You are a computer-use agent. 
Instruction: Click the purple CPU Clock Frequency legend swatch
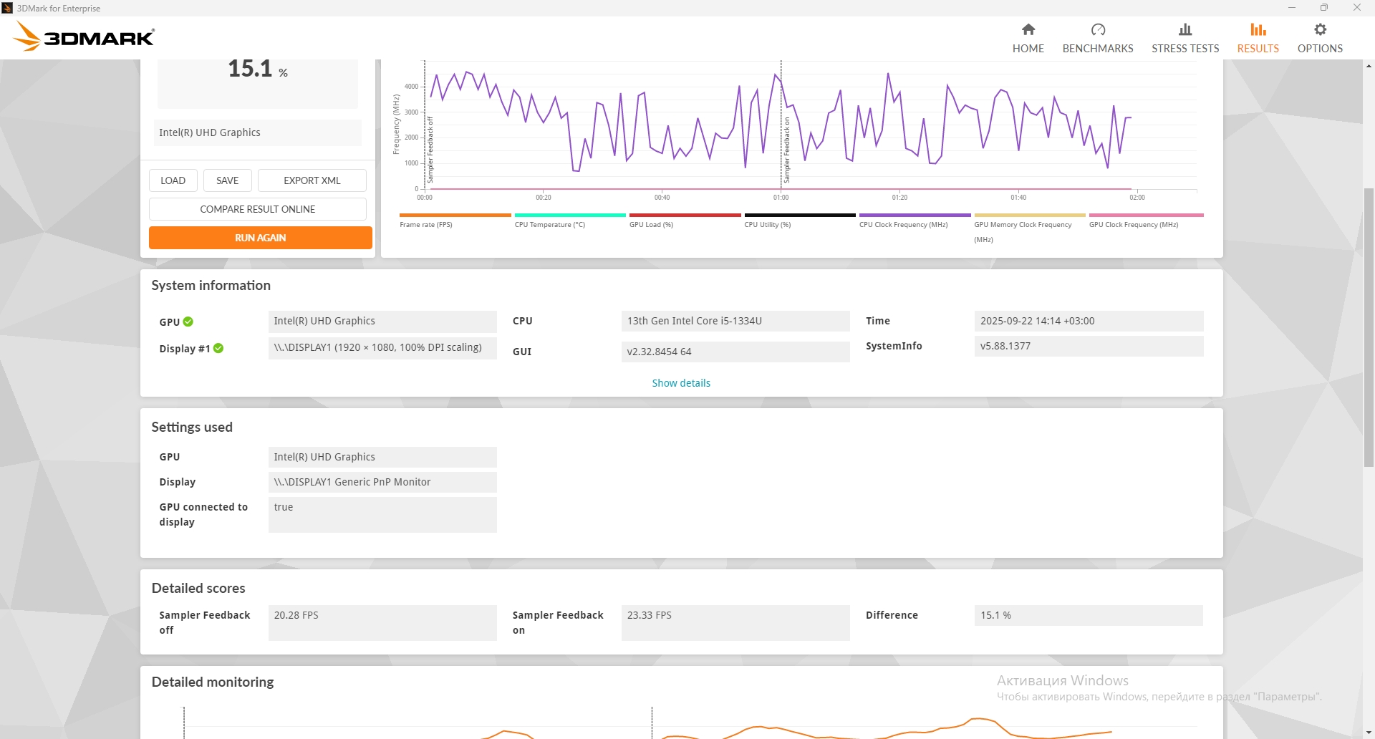coord(915,215)
